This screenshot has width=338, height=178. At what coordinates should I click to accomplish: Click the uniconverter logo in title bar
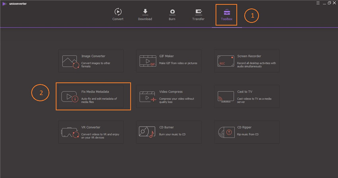pyautogui.click(x=5, y=3)
